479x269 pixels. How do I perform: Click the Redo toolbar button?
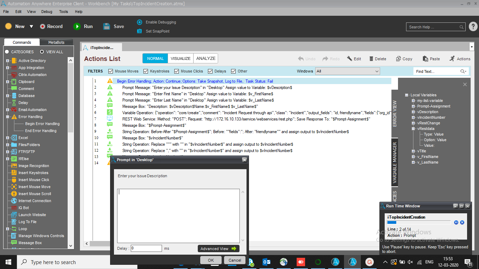click(x=331, y=59)
